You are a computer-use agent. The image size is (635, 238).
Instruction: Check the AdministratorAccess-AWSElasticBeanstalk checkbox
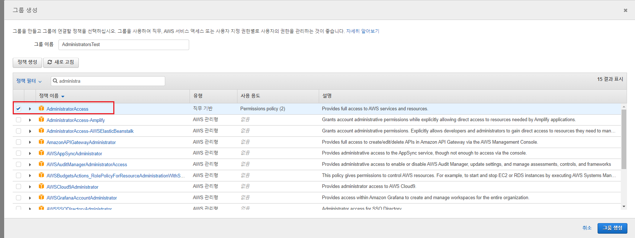pos(19,131)
